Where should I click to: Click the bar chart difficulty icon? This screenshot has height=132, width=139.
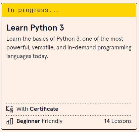click(x=10, y=121)
